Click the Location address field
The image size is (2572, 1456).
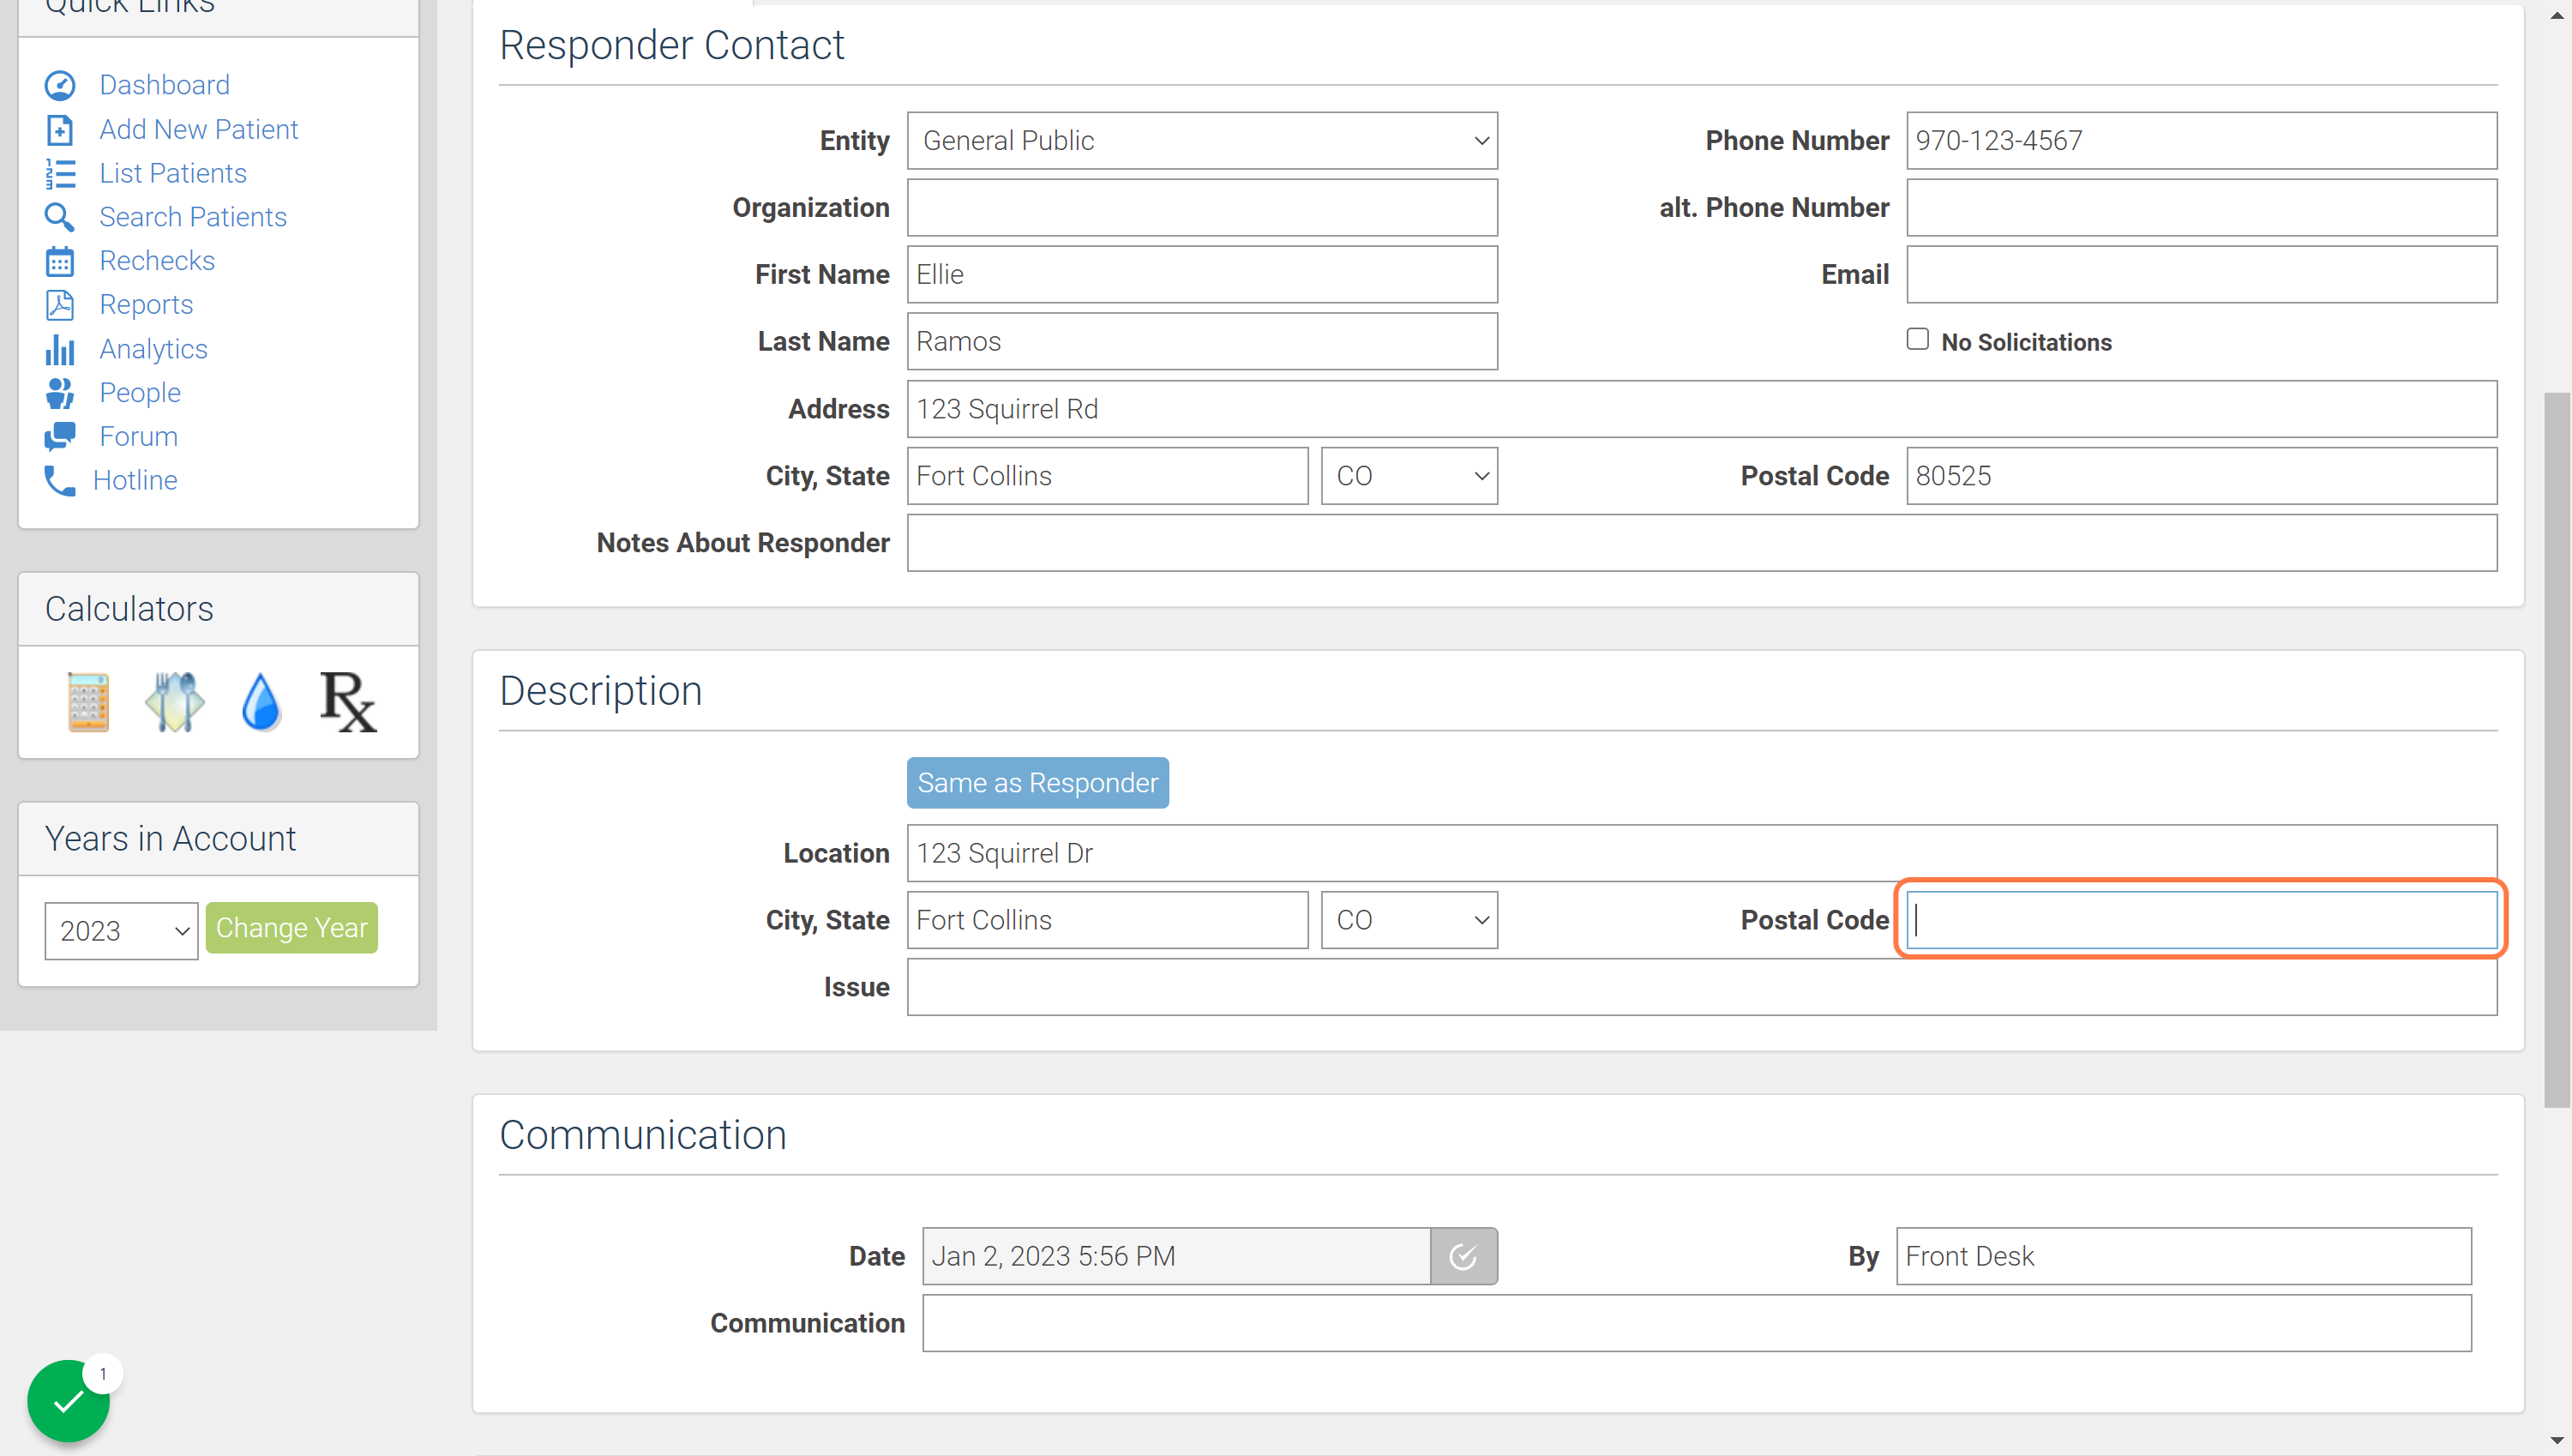1701,853
